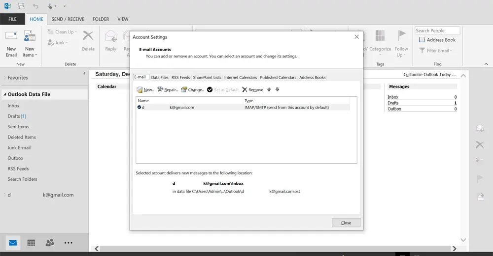
Task: Open more navigation options (three dots)
Action: tap(68, 243)
